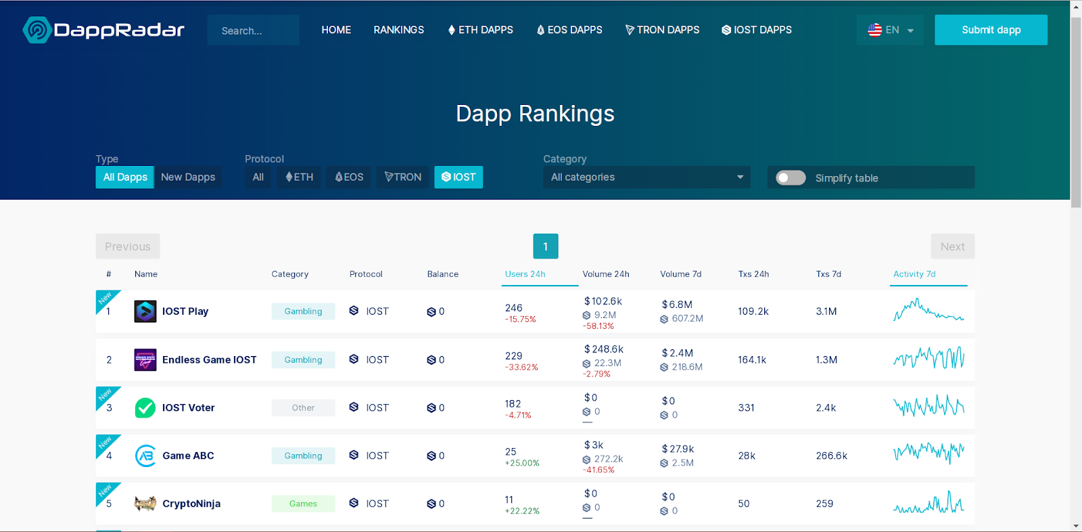This screenshot has height=532, width=1082.
Task: Select page 1 button
Action: tap(546, 246)
